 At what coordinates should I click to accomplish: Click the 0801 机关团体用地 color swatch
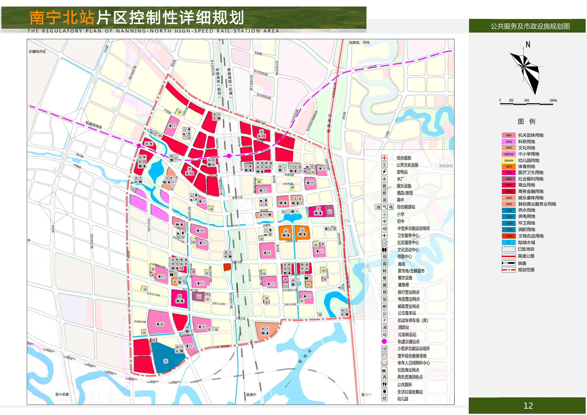509,135
